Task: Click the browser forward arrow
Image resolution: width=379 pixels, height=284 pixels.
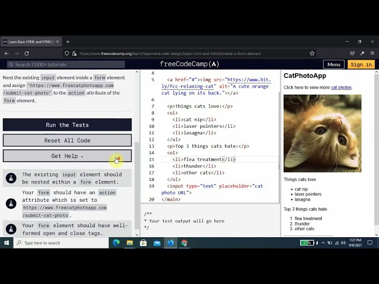Action: click(17, 53)
